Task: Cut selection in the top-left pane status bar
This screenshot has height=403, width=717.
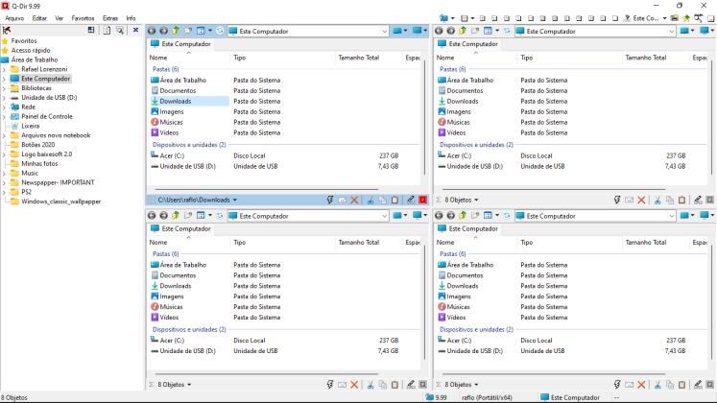Action: 370,200
